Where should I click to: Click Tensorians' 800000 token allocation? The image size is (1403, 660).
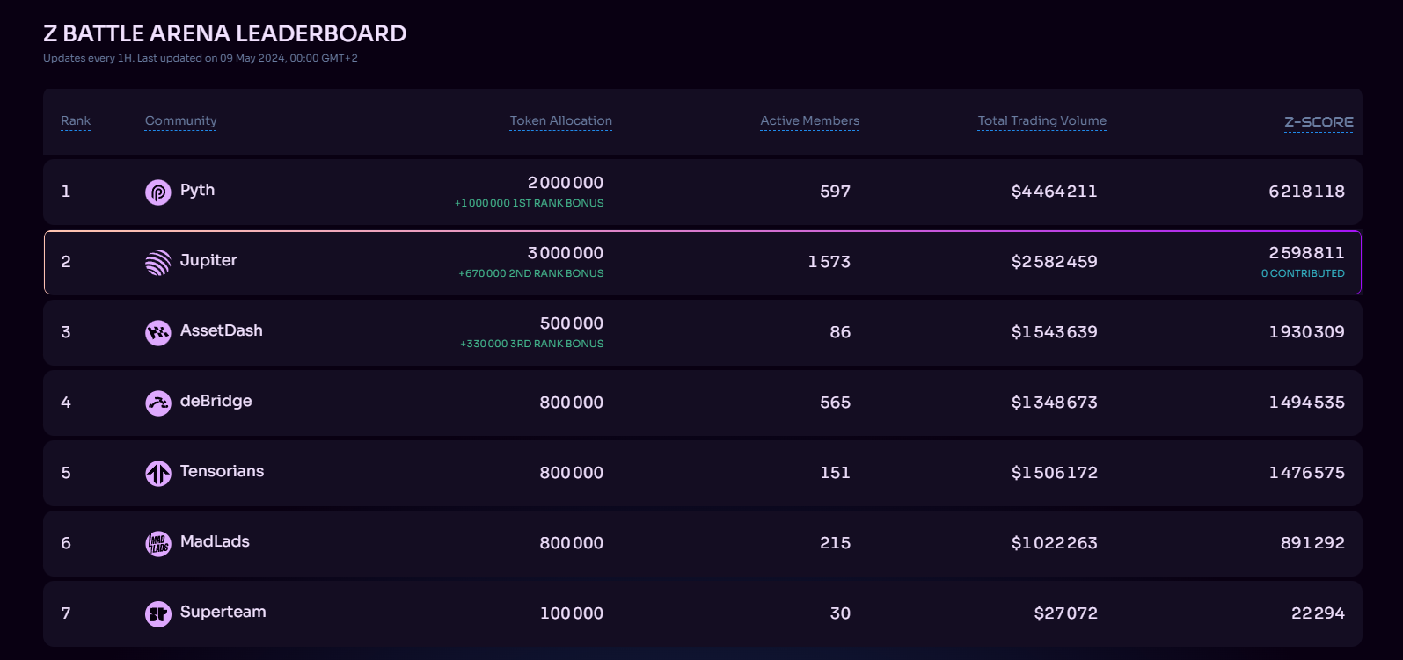(572, 473)
